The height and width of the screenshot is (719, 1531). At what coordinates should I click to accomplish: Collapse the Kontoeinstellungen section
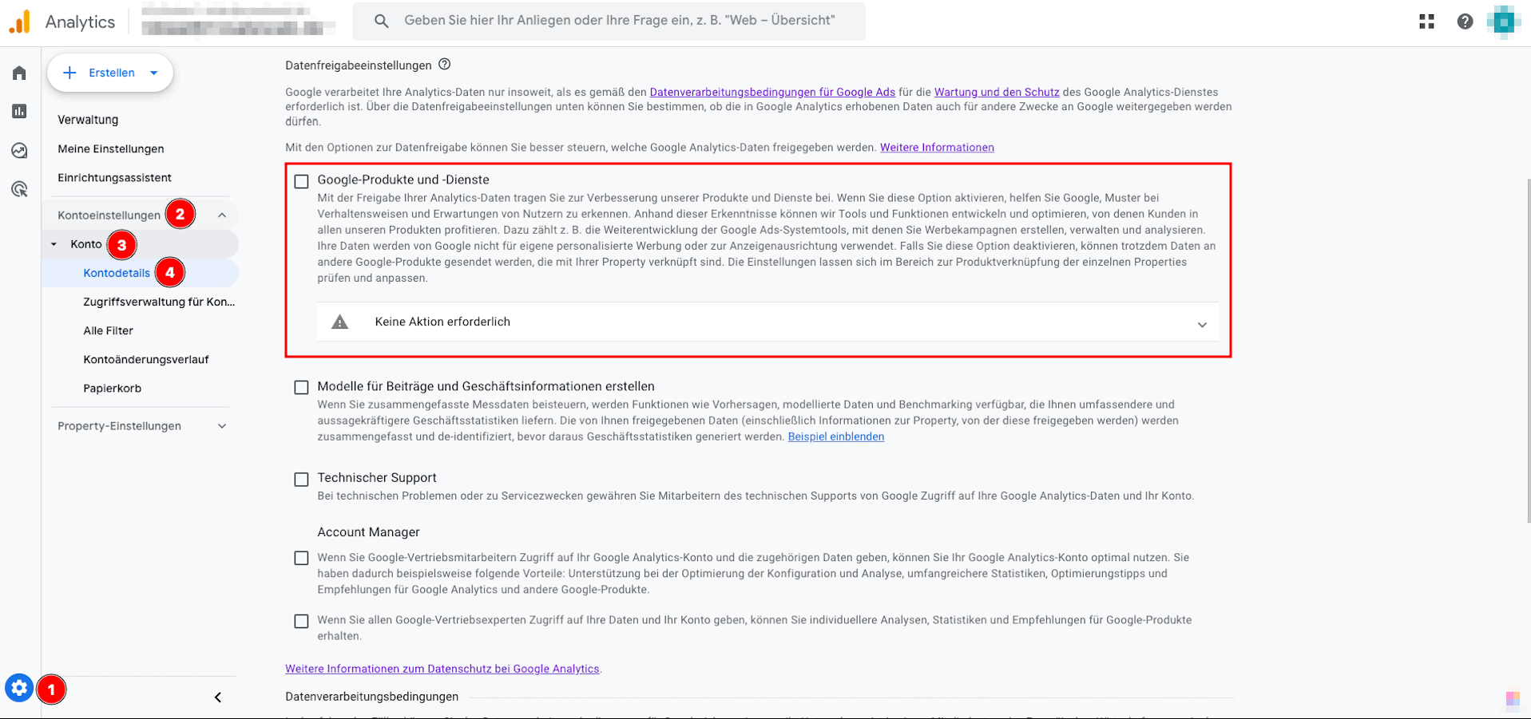click(222, 215)
